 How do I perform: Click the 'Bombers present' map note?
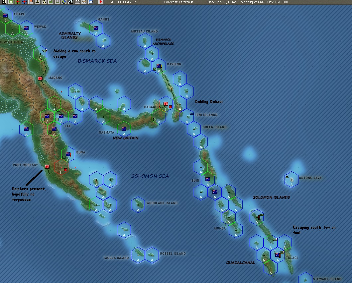point(29,194)
